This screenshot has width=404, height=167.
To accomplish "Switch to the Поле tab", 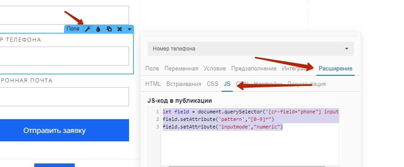I will pyautogui.click(x=152, y=69).
